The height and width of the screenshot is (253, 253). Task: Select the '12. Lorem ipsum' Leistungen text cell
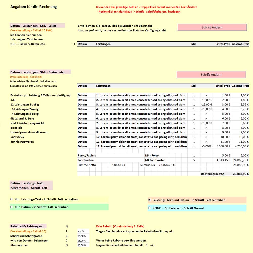click(x=141, y=146)
